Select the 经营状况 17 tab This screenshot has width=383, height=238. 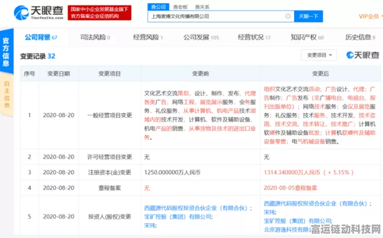tap(254, 37)
